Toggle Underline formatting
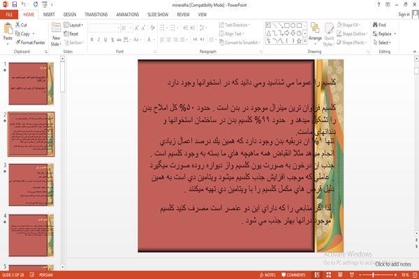Screen dimensions: 419x279 (105, 40)
